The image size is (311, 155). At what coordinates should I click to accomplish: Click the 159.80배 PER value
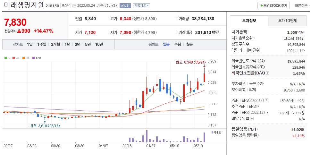pyautogui.click(x=287, y=101)
